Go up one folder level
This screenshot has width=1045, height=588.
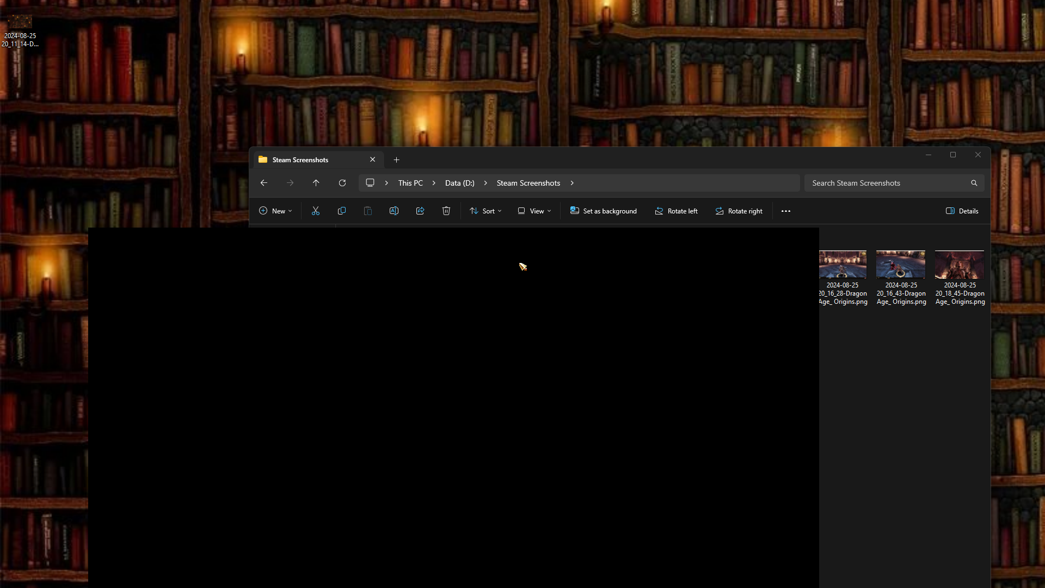pos(316,183)
